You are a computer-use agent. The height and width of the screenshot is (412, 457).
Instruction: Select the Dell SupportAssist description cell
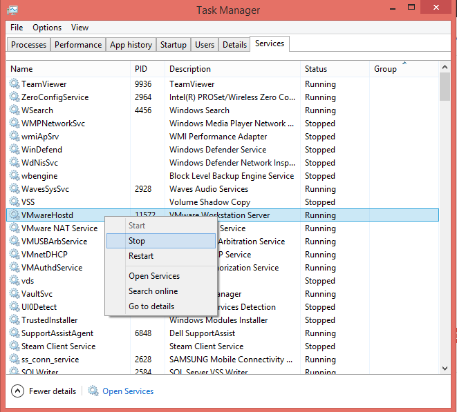[x=203, y=333]
